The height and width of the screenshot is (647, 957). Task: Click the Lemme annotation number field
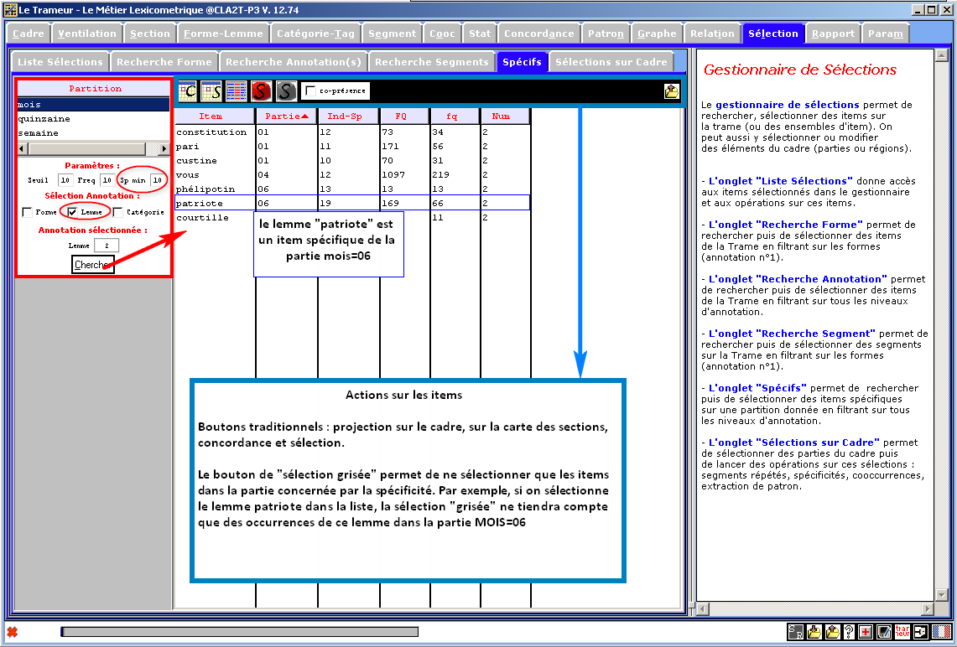tap(107, 246)
